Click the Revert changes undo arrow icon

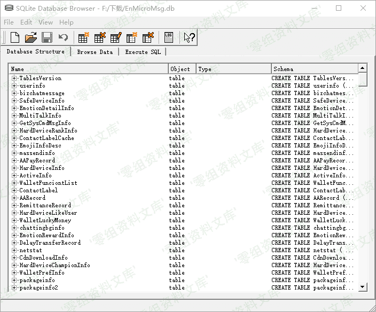point(63,37)
